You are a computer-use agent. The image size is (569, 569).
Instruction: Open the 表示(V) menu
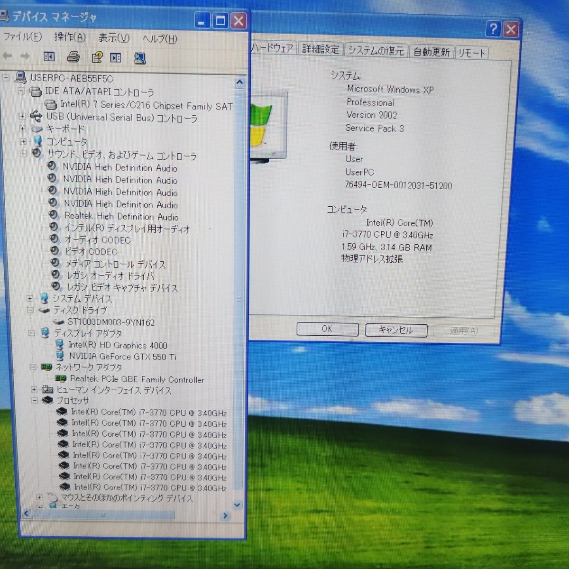pos(114,38)
